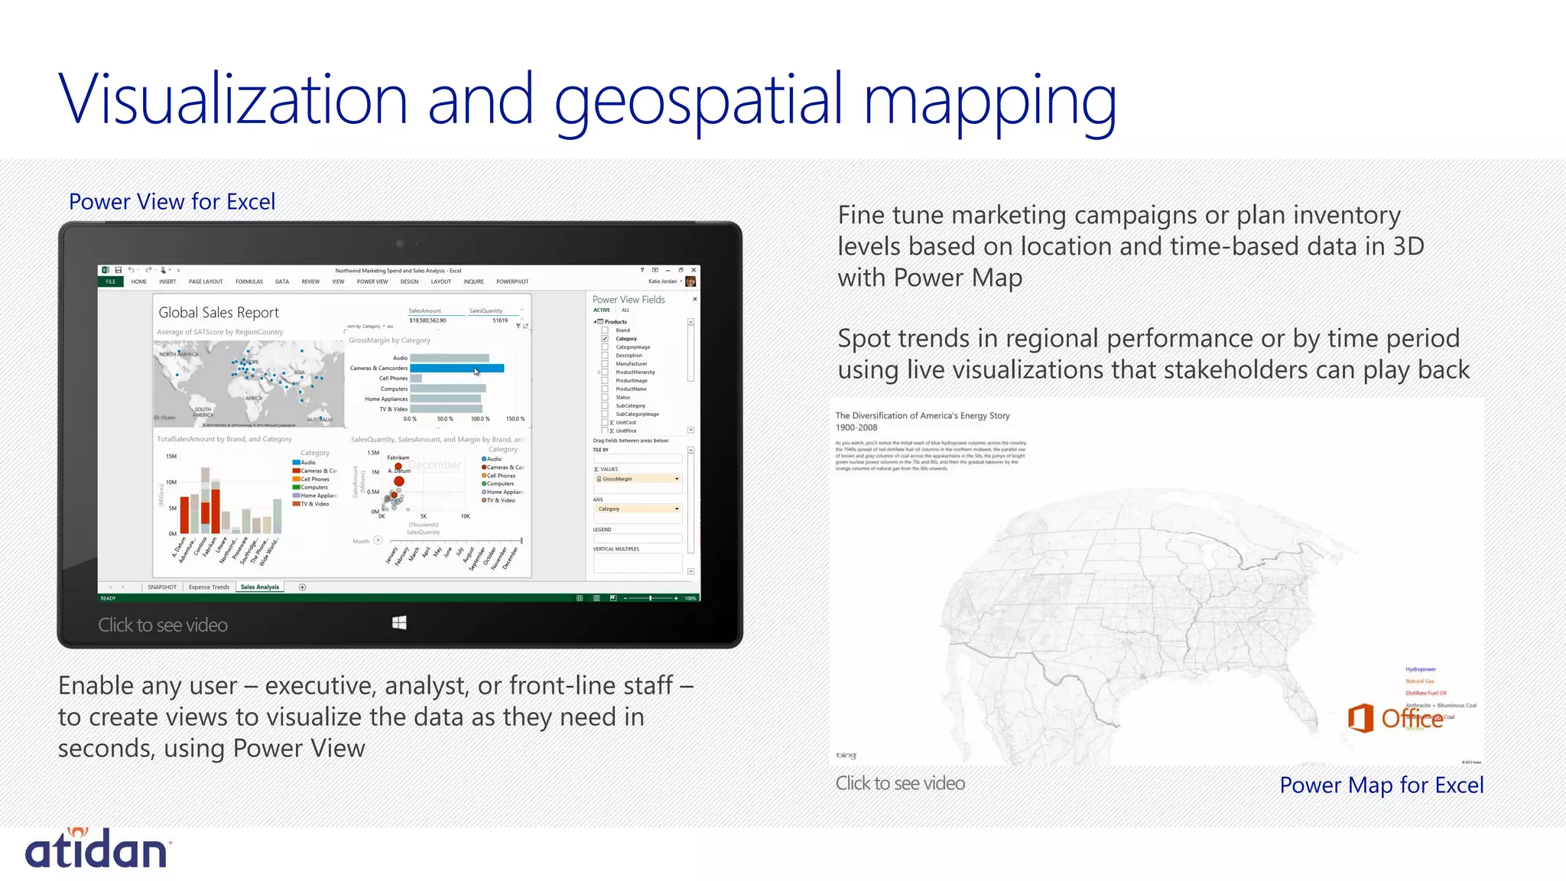Click 'Click to see video' under Power Map
The height and width of the screenshot is (881, 1566).
pyautogui.click(x=900, y=783)
